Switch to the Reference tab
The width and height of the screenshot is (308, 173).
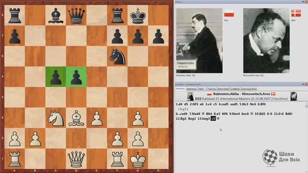(192, 89)
